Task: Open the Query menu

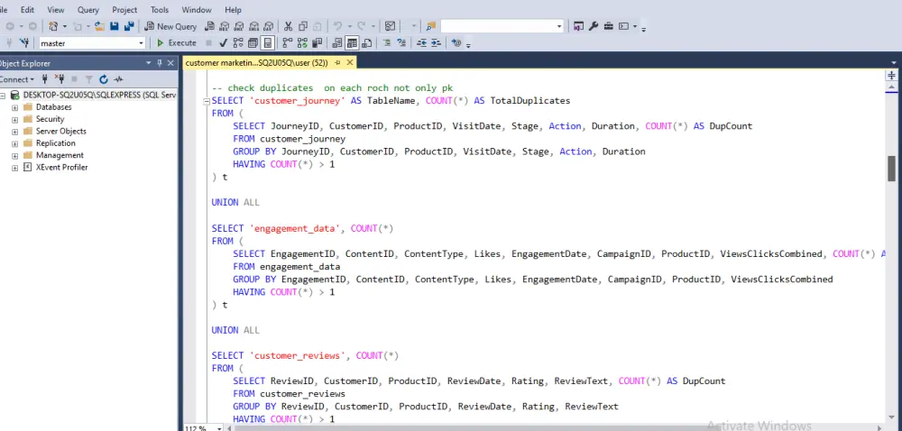Action: coord(88,10)
